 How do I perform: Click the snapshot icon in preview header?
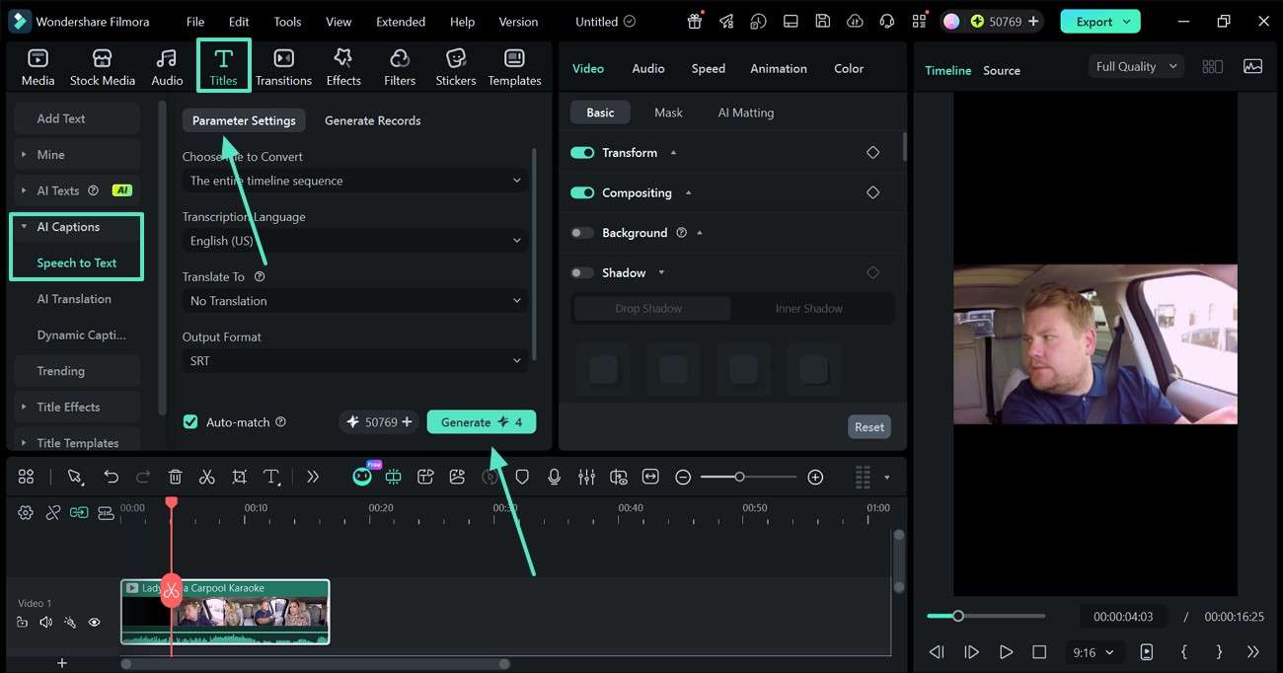click(1252, 66)
